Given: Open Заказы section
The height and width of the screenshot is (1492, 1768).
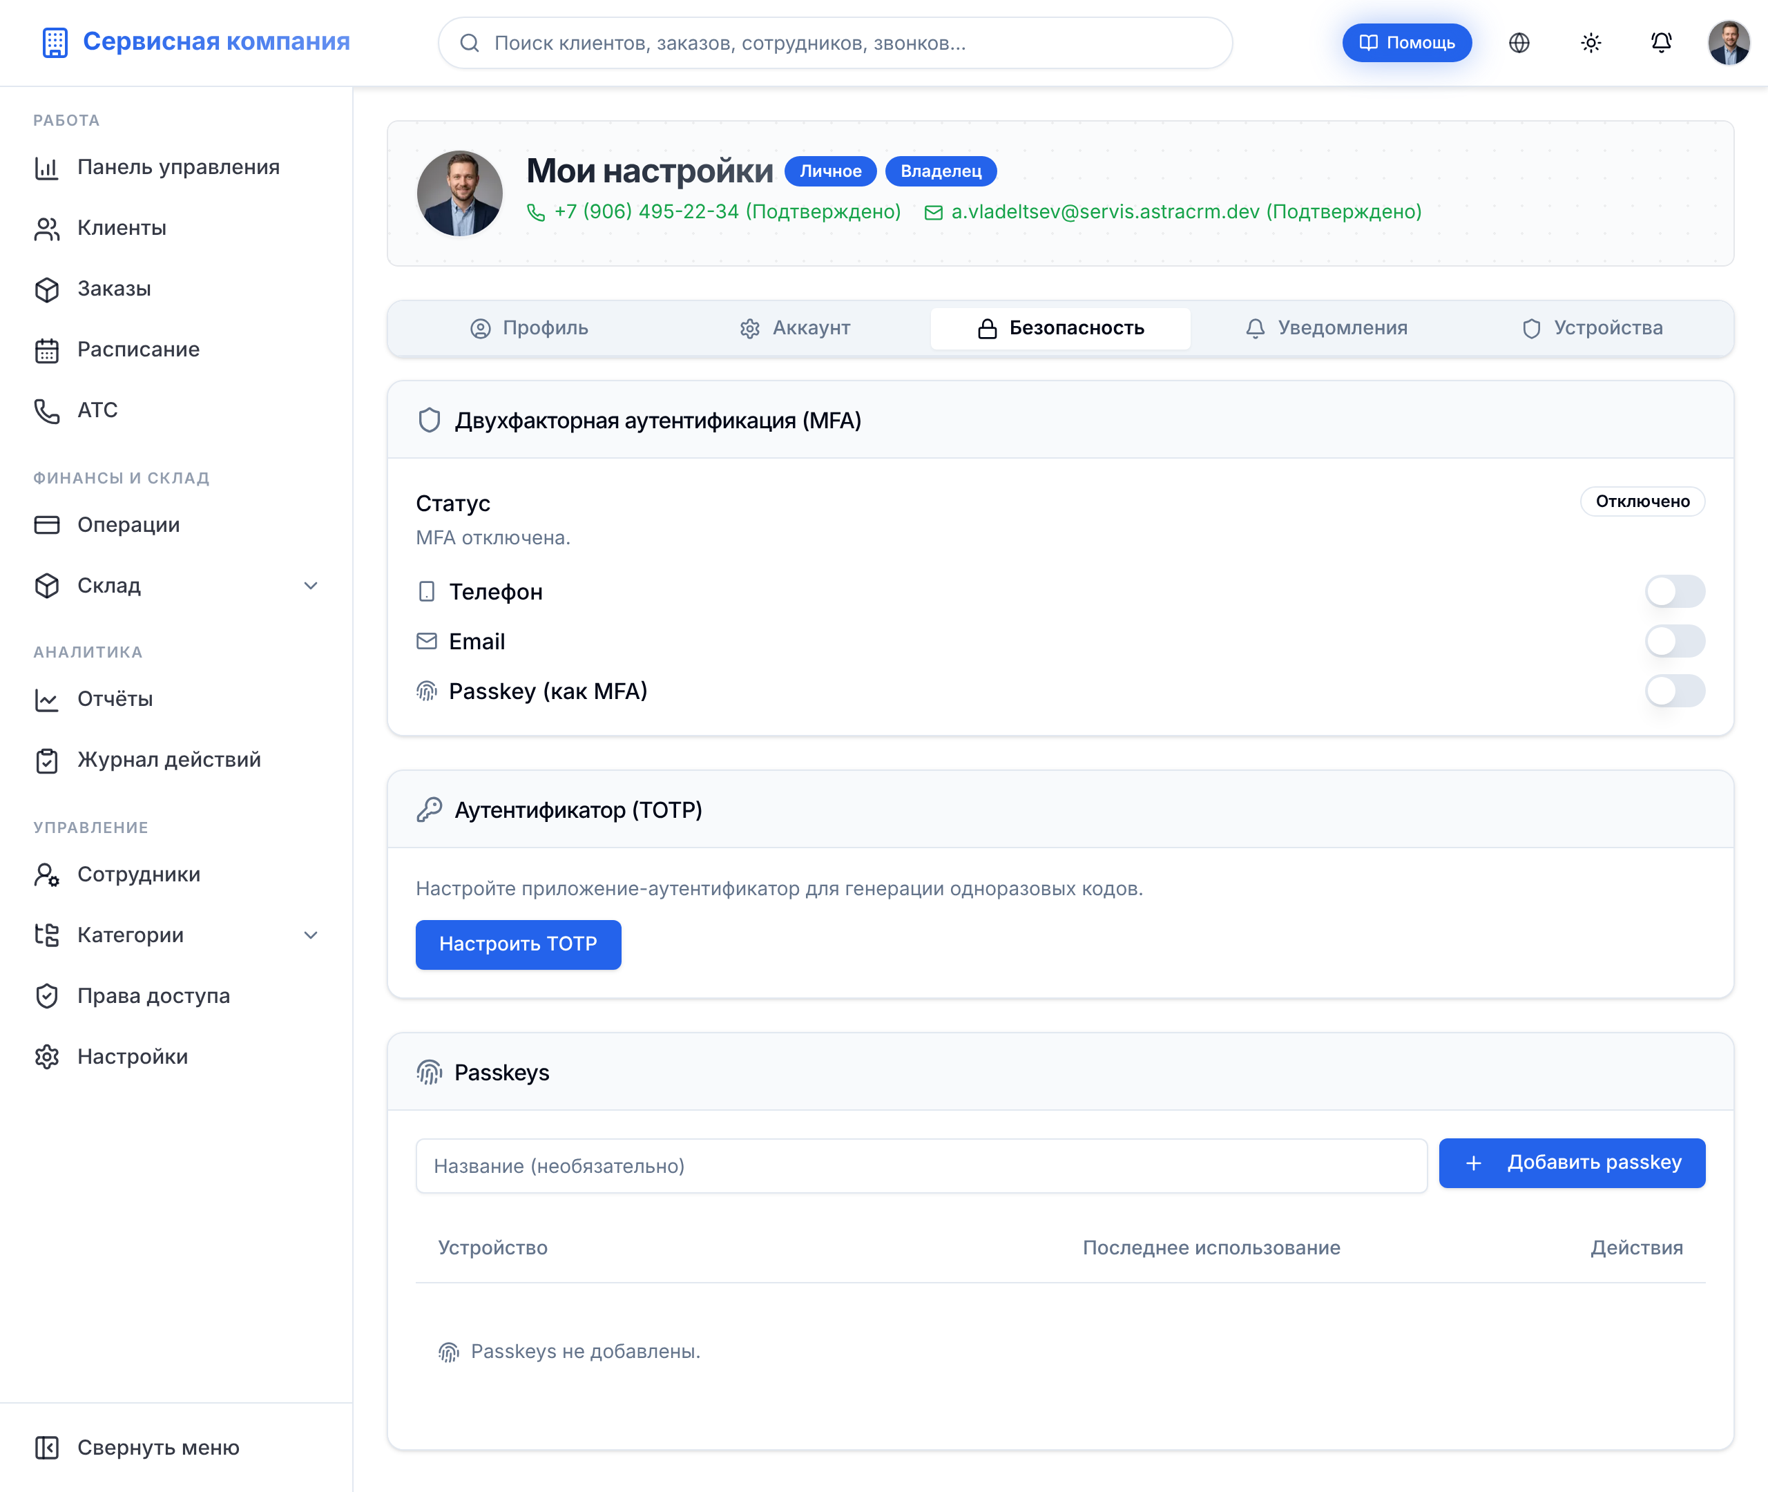Looking at the screenshot, I should click(x=176, y=289).
